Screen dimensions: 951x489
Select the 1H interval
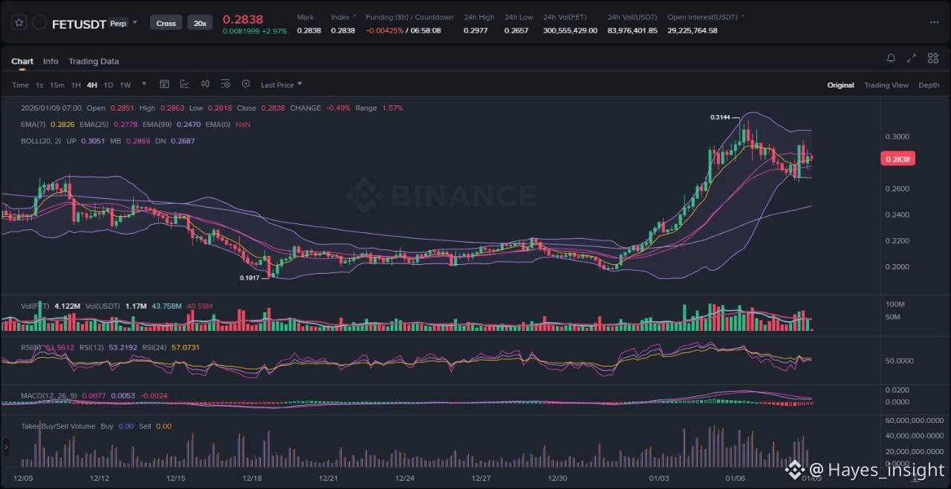pyautogui.click(x=76, y=85)
